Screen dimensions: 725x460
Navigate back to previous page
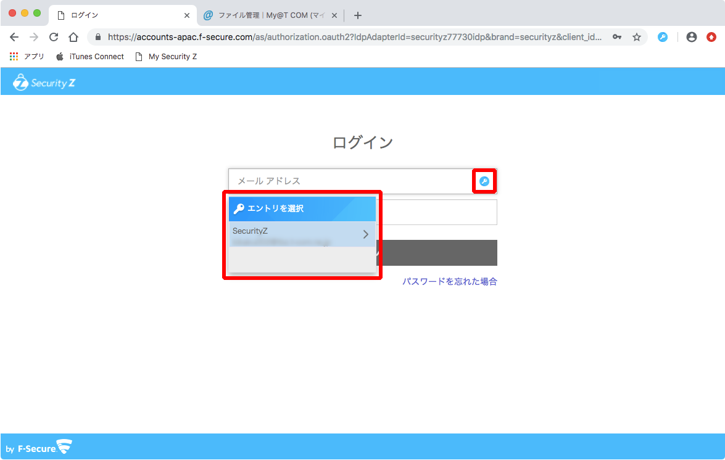[x=14, y=37]
